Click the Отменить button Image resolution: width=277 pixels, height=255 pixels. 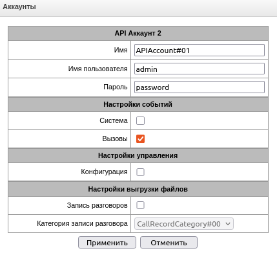(169, 243)
